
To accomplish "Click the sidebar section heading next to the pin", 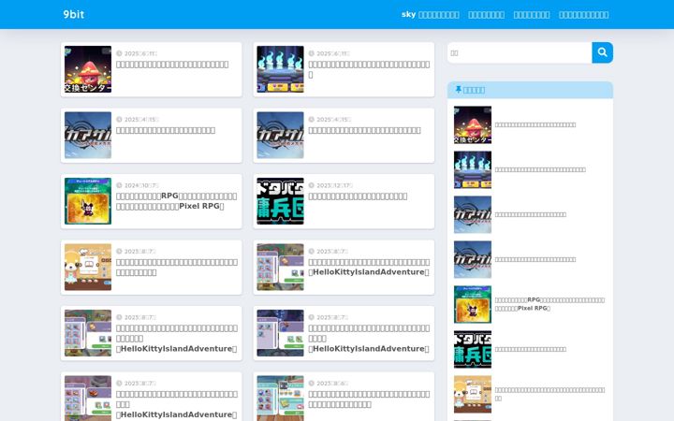I will [475, 90].
